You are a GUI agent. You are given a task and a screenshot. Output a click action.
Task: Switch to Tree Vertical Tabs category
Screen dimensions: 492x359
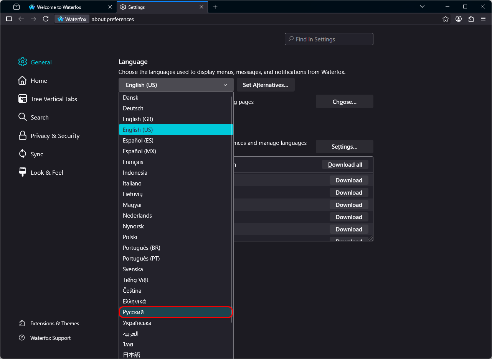(54, 99)
